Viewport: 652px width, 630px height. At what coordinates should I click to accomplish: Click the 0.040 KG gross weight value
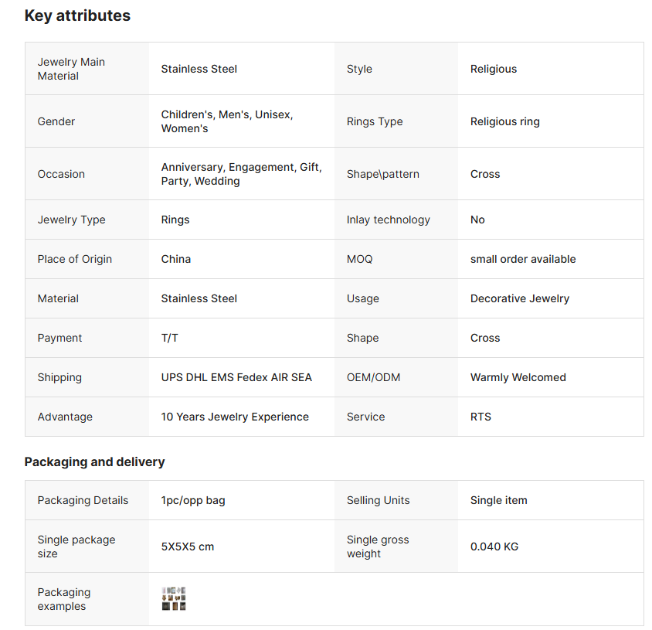tap(494, 547)
